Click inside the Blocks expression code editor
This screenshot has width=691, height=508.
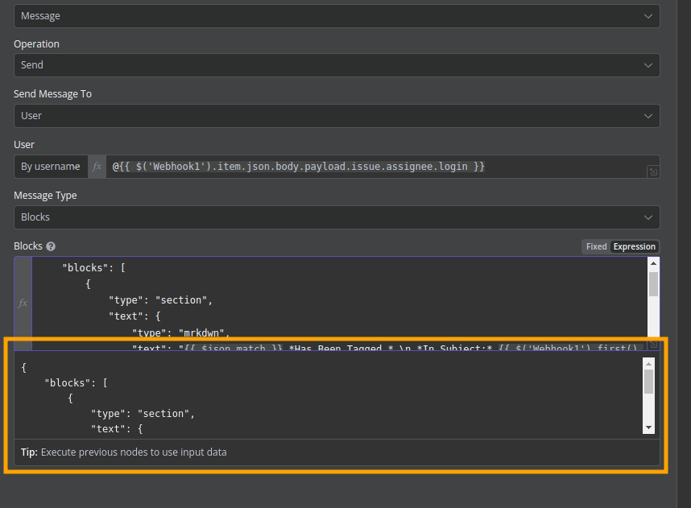[339, 304]
